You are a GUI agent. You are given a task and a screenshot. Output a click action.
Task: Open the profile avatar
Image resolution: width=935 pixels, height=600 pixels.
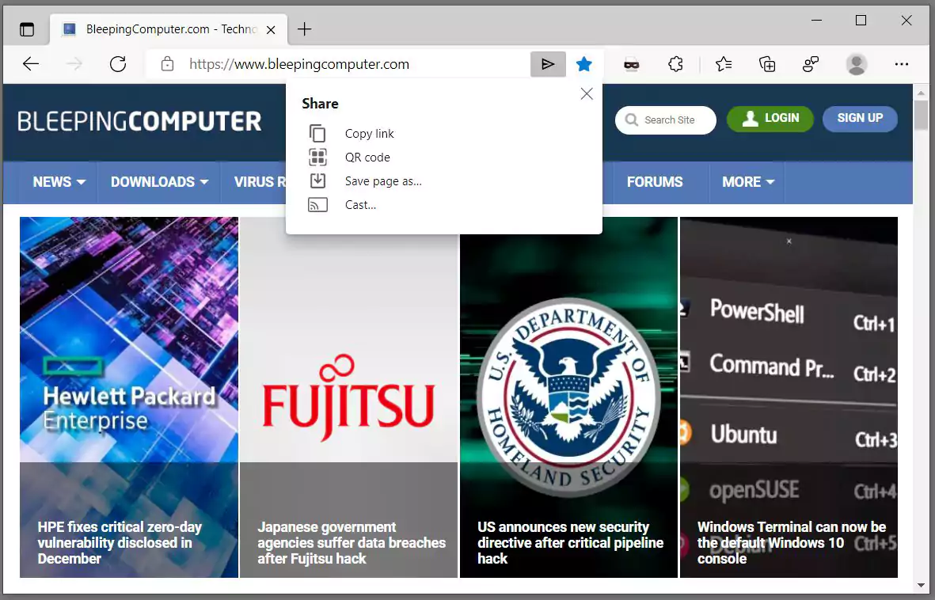click(857, 64)
